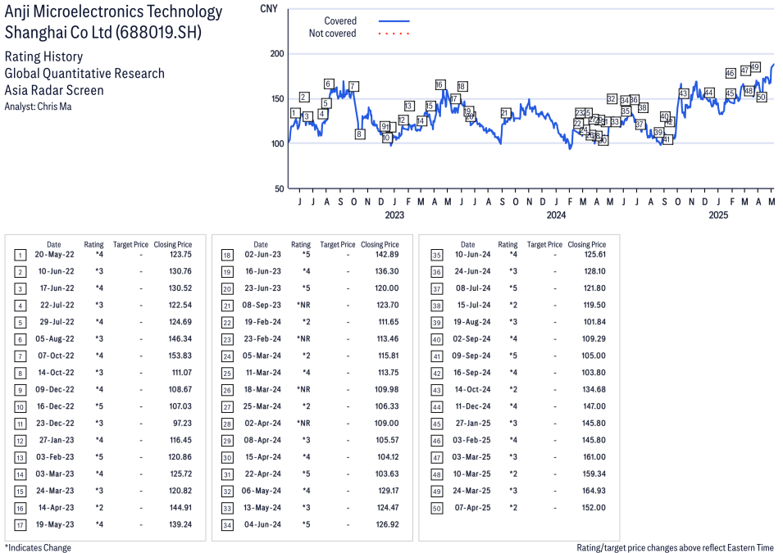Click the Target Price header in the second table
The height and width of the screenshot is (553, 783).
point(338,245)
